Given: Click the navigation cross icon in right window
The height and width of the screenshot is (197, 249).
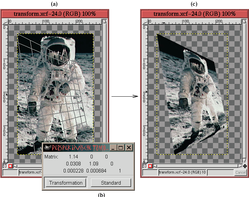Looking at the screenshot, I should (x=245, y=166).
